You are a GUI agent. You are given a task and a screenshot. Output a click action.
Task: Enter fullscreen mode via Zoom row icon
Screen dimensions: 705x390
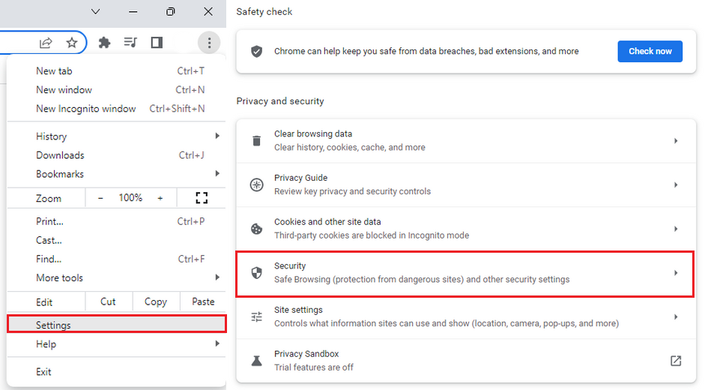click(x=201, y=198)
